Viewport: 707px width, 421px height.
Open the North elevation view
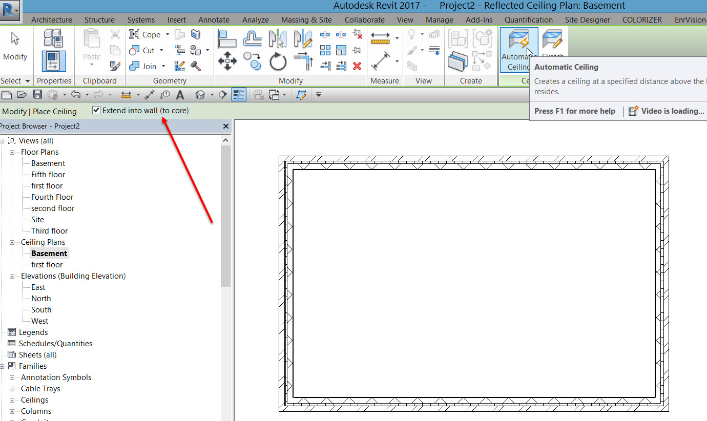tap(40, 298)
